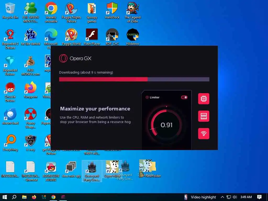Select the Super Hilda desktop shortcut
Image resolution: width=268 pixels, height=201 pixels.
tap(112, 169)
